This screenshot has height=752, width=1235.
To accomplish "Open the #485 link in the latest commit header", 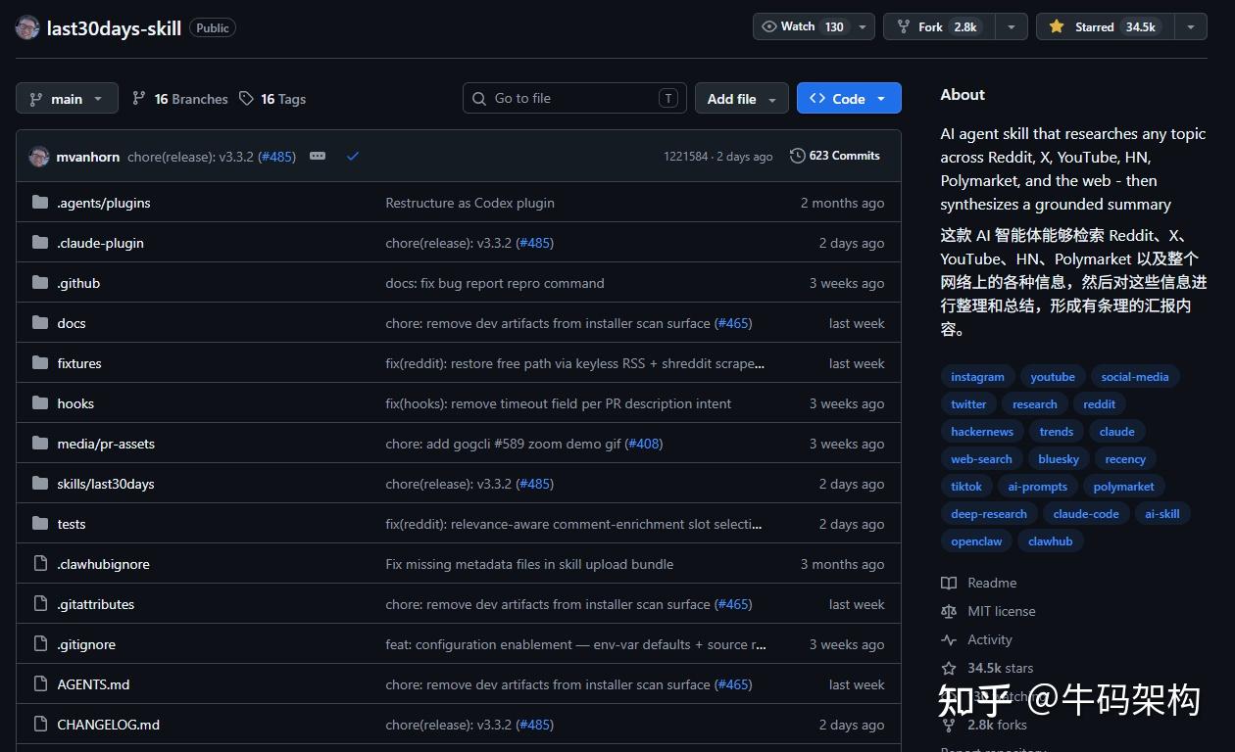I will click(276, 157).
